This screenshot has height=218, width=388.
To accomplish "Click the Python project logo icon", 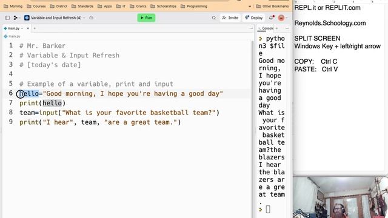I will tap(27, 18).
